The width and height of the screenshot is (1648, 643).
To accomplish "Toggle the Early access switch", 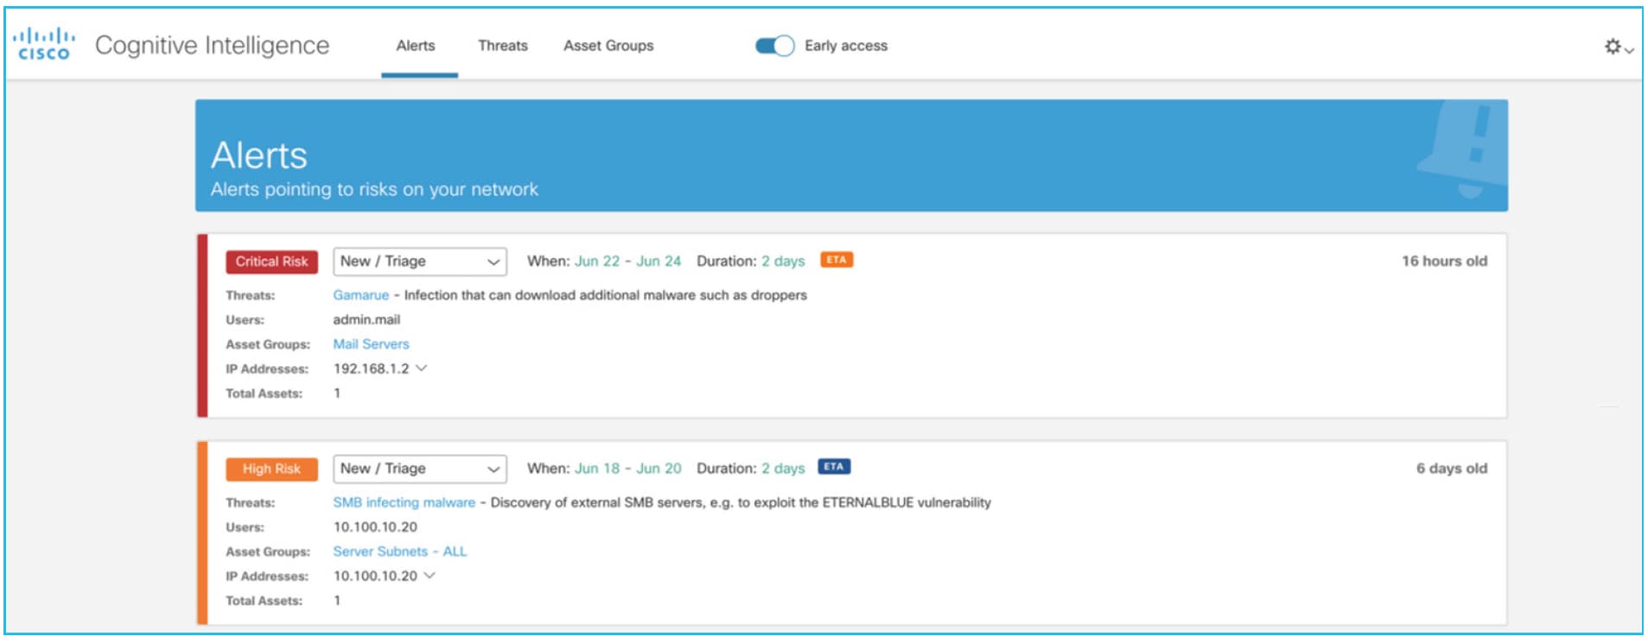I will [774, 46].
